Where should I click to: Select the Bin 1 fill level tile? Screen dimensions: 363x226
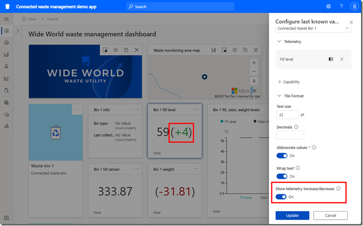tap(175, 131)
